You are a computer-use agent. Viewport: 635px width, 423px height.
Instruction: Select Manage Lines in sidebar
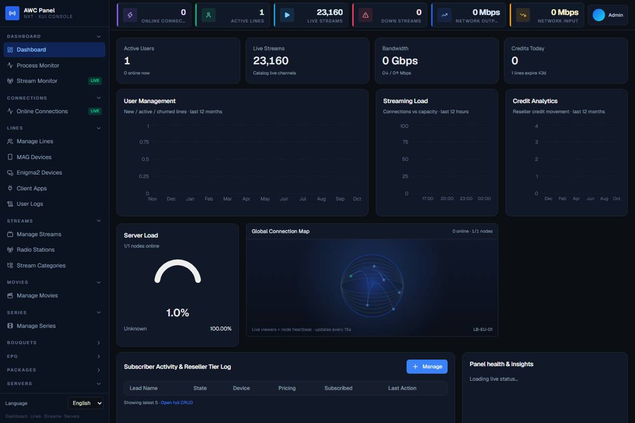click(x=55, y=141)
